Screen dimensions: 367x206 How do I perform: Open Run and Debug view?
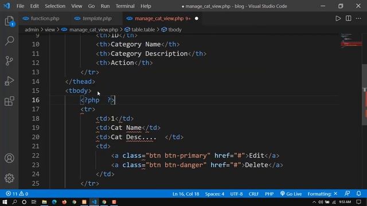point(9,81)
